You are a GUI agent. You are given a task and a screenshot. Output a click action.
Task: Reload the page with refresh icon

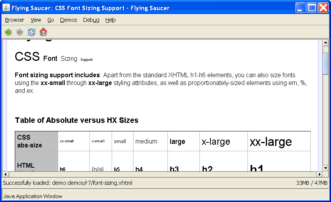pyautogui.click(x=32, y=32)
